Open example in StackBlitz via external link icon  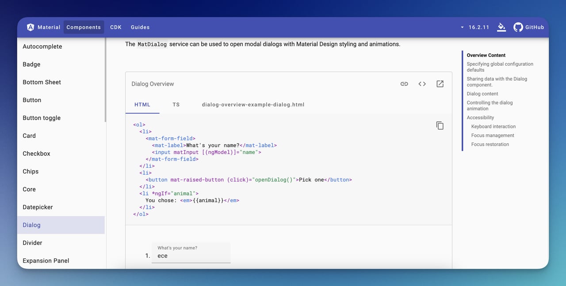(440, 83)
